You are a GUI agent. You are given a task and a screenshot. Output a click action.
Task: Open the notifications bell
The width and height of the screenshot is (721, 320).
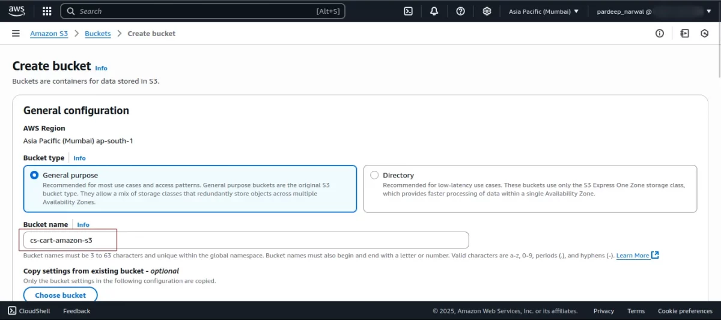[434, 11]
